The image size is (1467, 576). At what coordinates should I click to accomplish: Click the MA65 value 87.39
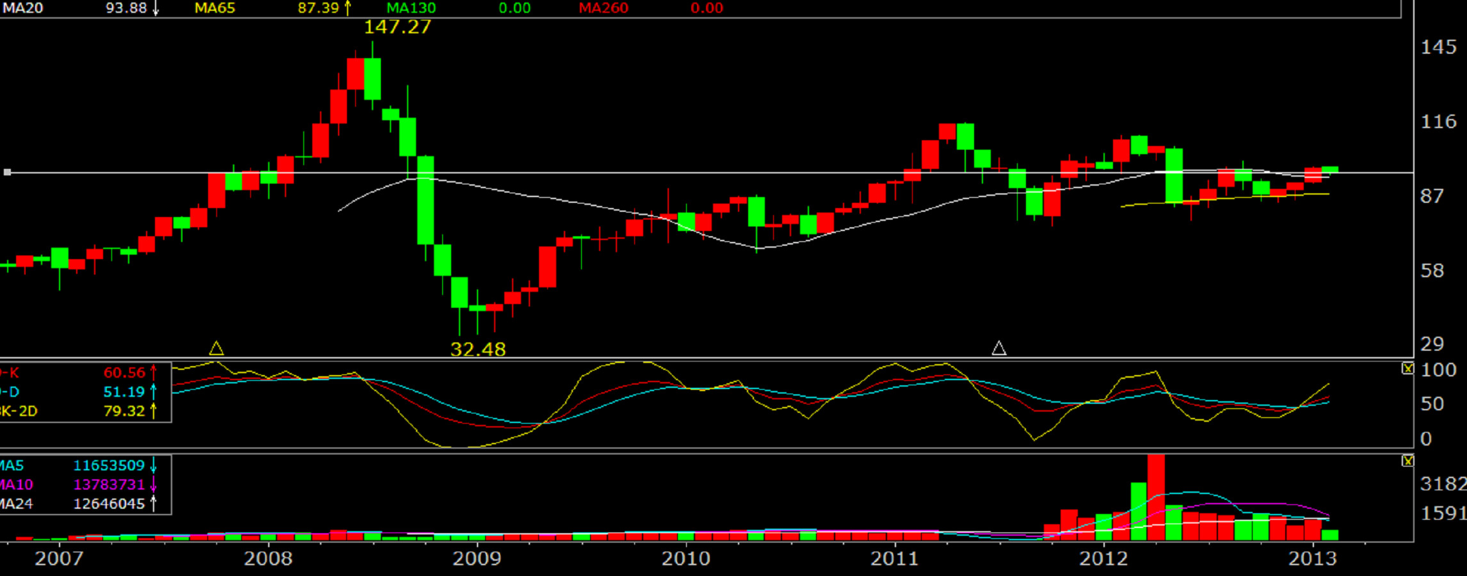tap(318, 8)
